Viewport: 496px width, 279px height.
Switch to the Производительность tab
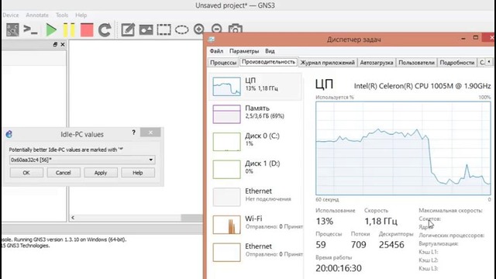268,62
